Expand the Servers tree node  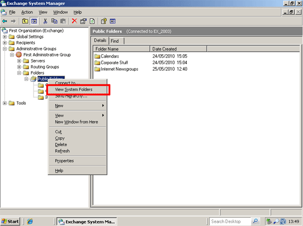pyautogui.click(x=19, y=61)
